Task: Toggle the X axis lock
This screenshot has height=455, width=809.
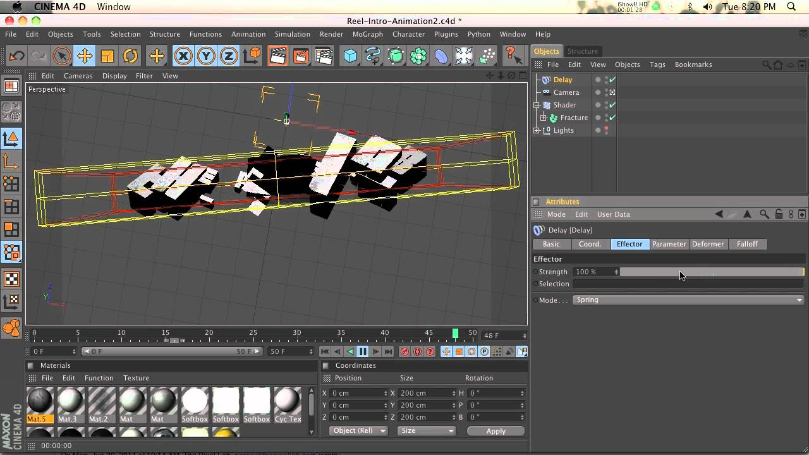Action: tap(183, 56)
